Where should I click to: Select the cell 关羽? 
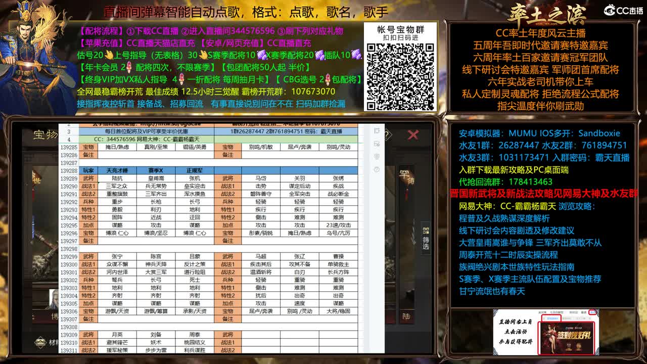(300, 178)
